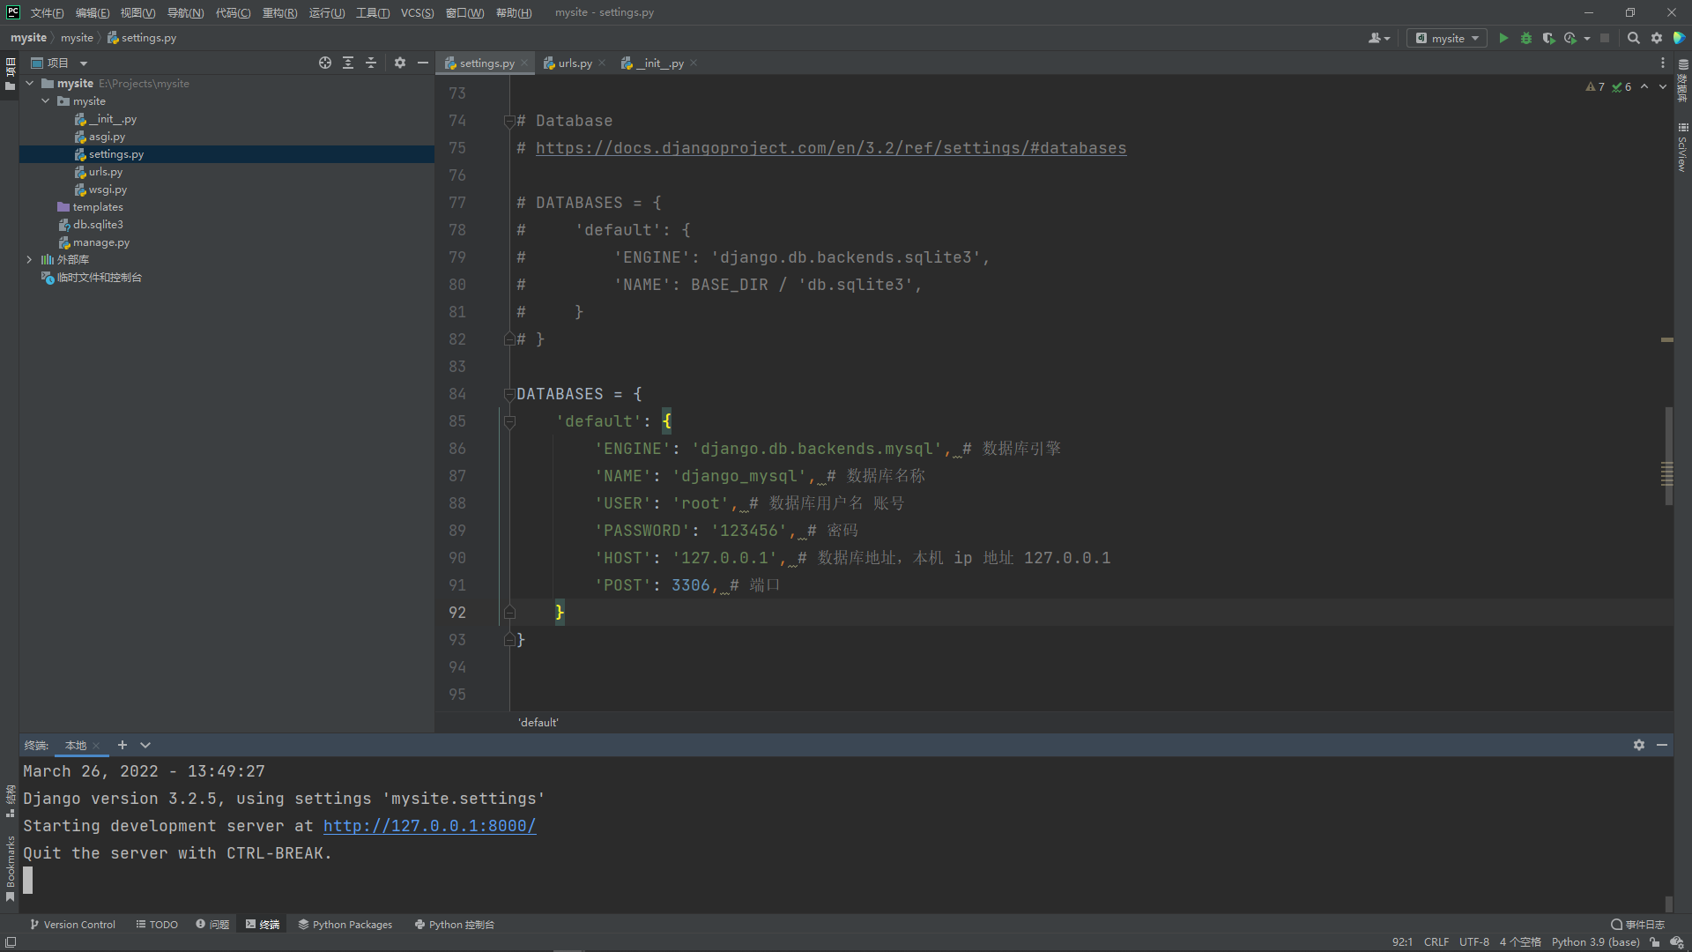Open the Bookmarks side panel
This screenshot has height=952, width=1692.
click(x=10, y=868)
